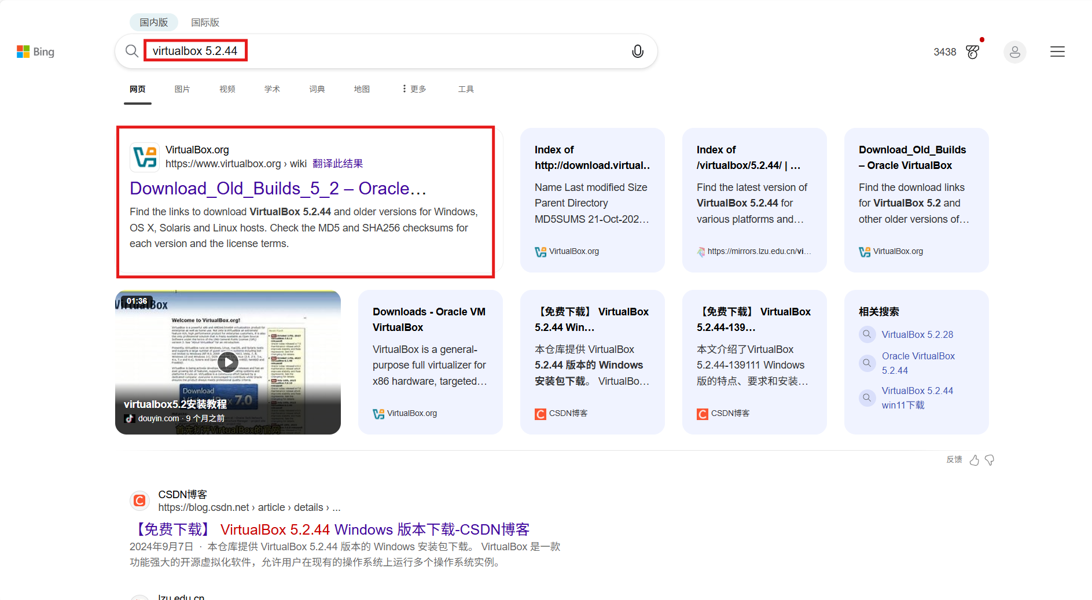Open Index of /virtualbox/5.2.44/ card
This screenshot has width=1092, height=600.
coord(754,200)
